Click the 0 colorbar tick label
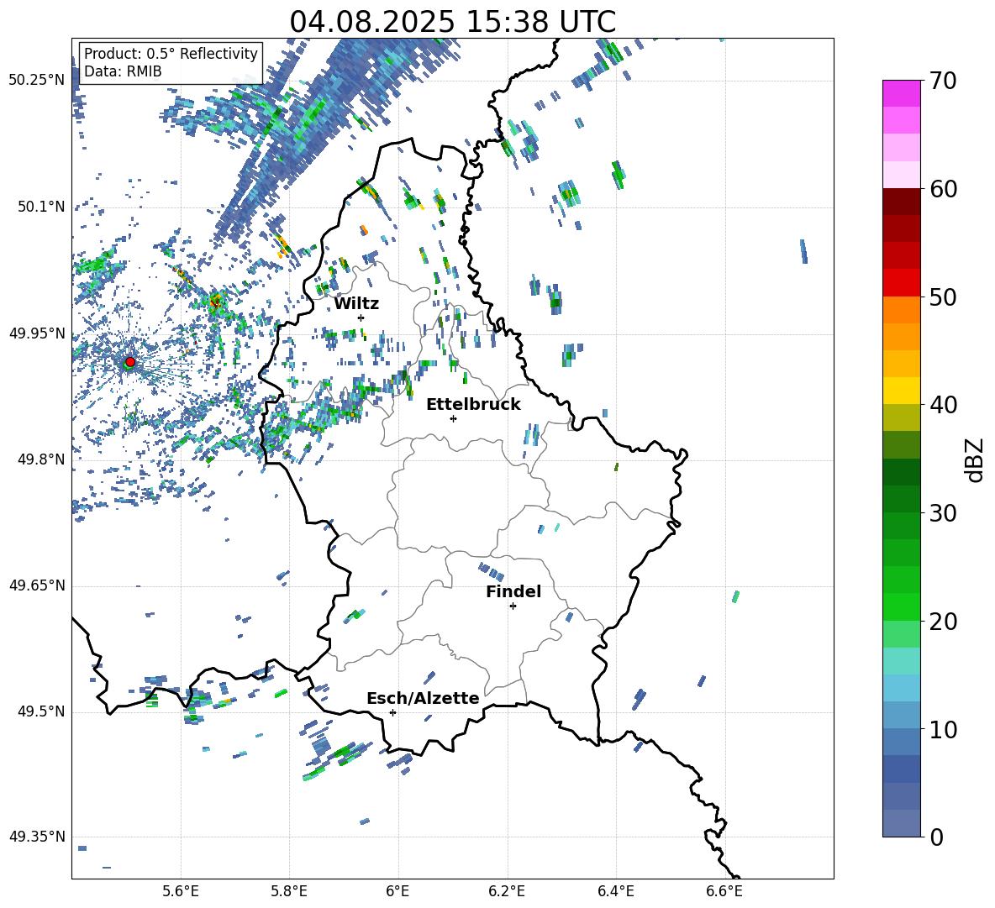The image size is (995, 908). (x=936, y=837)
